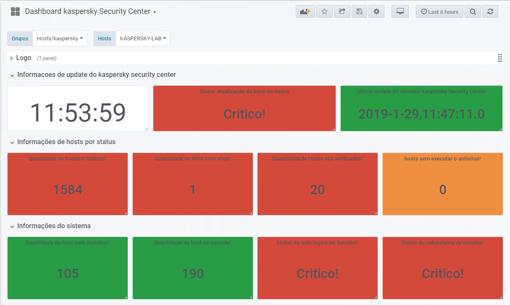Click the Grupos variable label
510x305 pixels.
[x=20, y=38]
